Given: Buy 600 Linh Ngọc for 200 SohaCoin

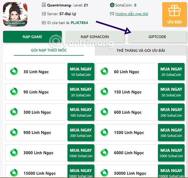Looking at the screenshot, I should (171, 112).
